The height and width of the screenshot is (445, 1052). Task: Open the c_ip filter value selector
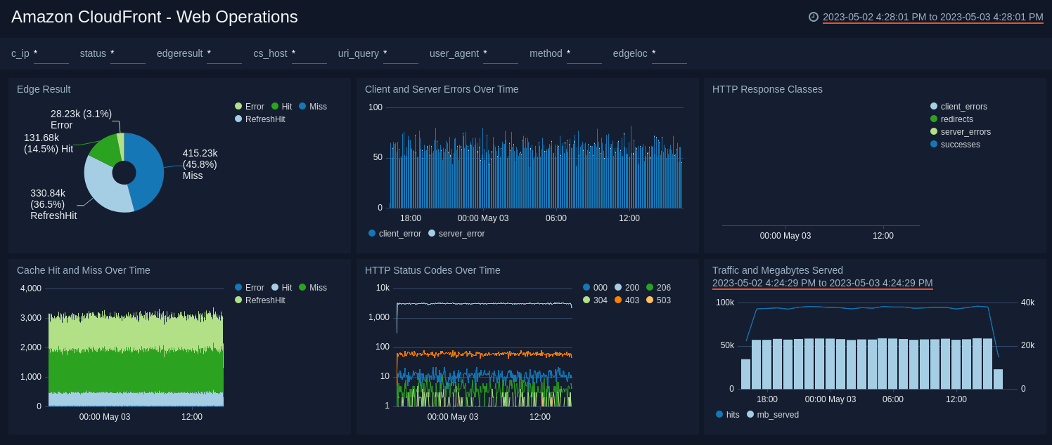(x=51, y=53)
